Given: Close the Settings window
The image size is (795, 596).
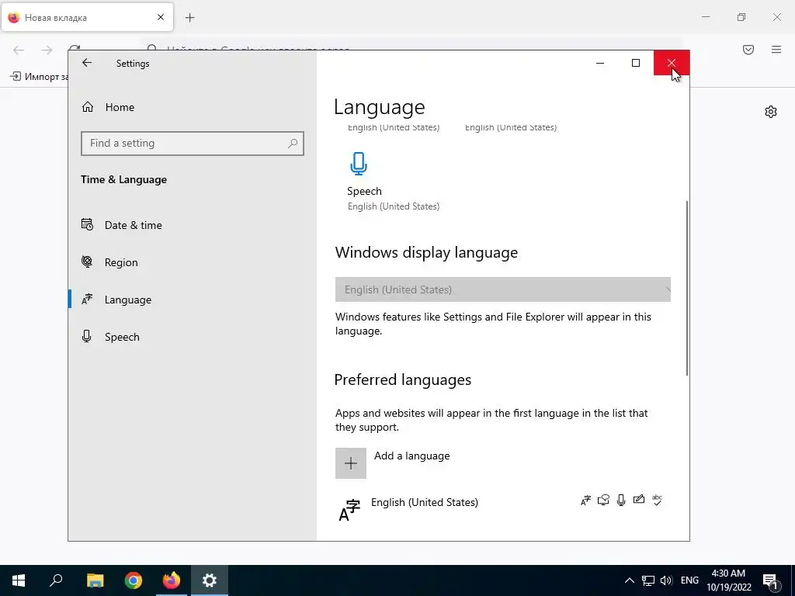Looking at the screenshot, I should click(x=672, y=63).
